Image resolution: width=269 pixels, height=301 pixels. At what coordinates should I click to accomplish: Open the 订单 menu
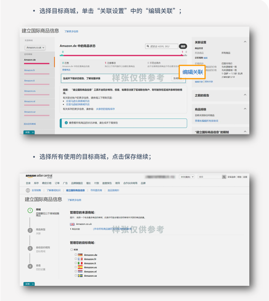coord(57,183)
